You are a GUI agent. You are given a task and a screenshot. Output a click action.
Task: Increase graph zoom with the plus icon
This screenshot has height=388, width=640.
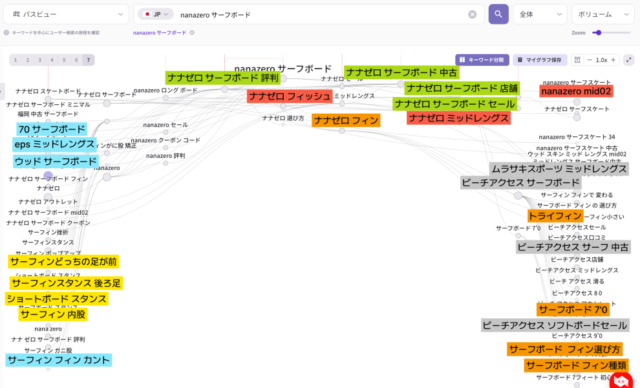[613, 60]
